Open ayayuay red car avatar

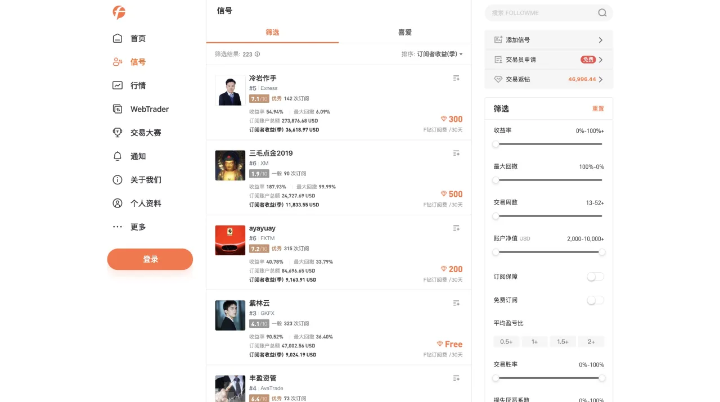230,241
